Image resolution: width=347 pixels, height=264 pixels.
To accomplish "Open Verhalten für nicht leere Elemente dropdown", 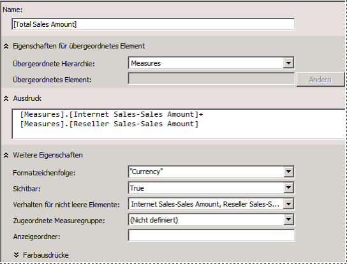I will 288,204.
